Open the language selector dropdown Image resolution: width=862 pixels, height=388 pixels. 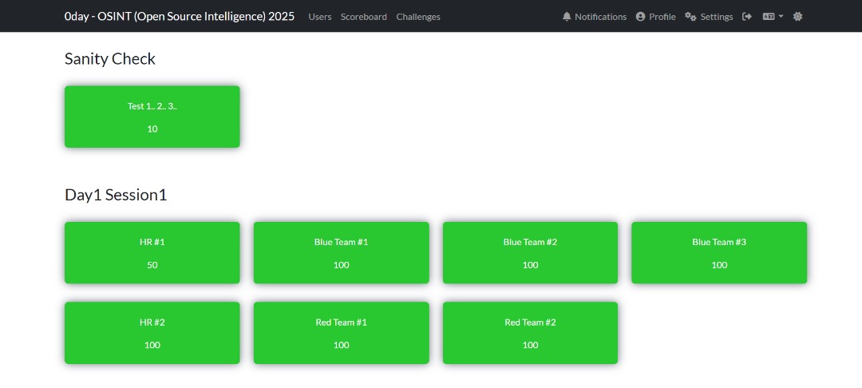[773, 17]
